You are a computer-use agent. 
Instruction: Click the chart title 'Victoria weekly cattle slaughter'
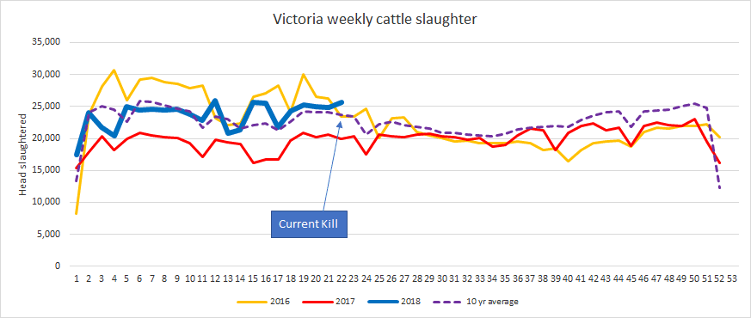tap(375, 19)
